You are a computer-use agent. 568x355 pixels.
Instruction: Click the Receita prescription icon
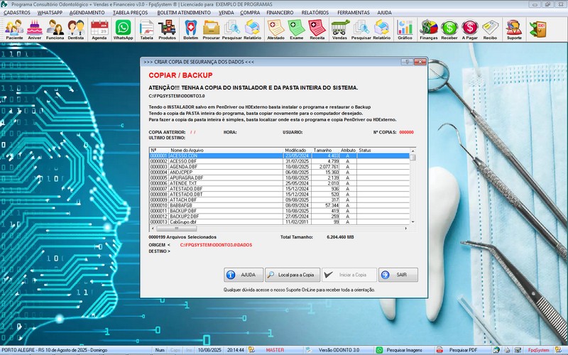(x=317, y=29)
